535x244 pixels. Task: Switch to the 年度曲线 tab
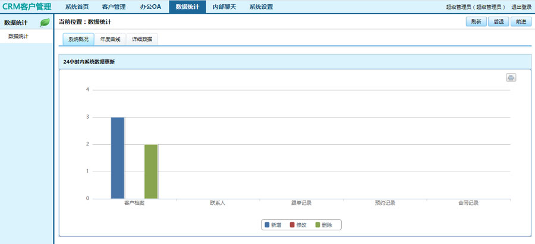pos(110,39)
